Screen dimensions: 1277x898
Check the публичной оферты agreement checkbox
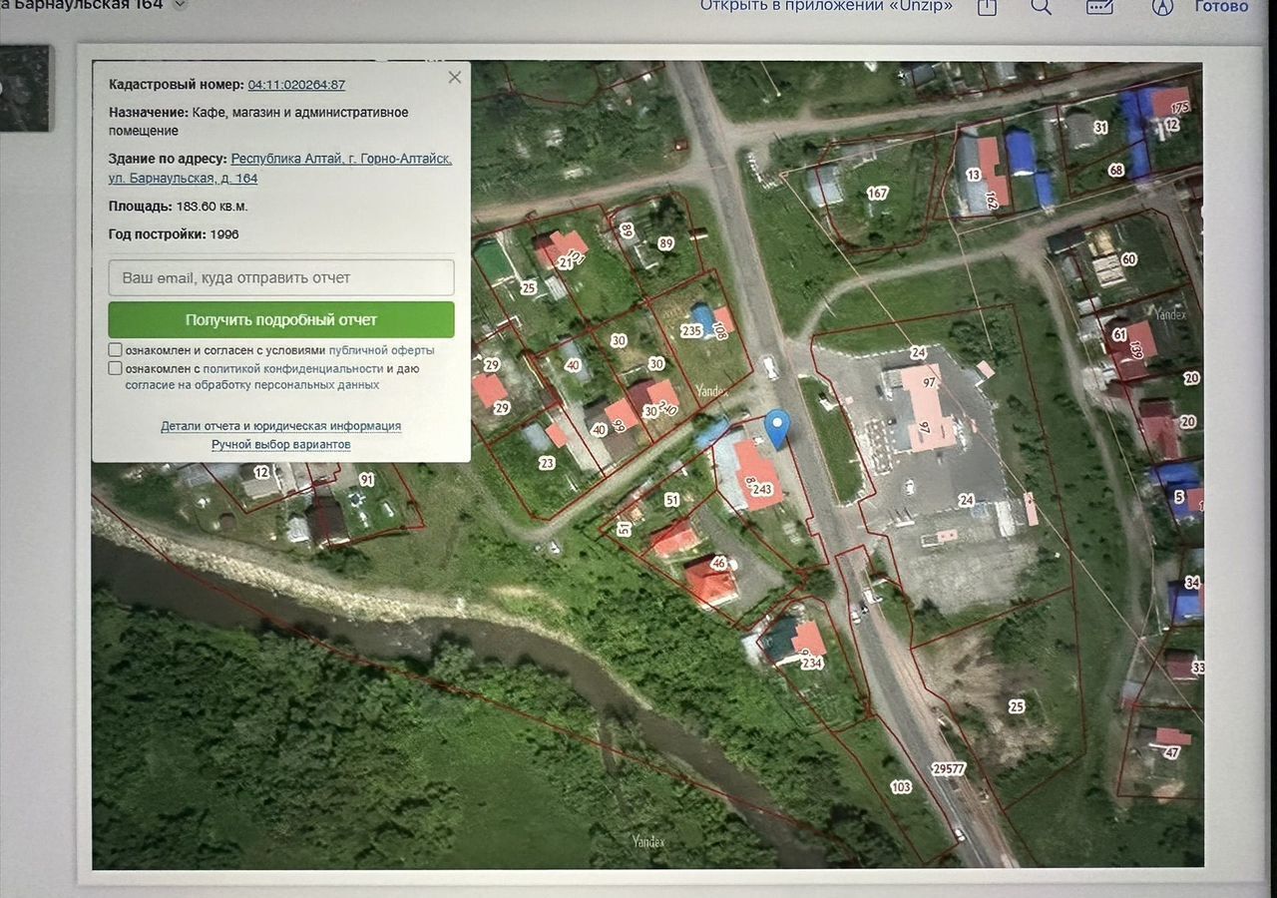tap(116, 350)
